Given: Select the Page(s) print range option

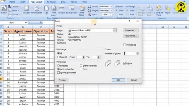Looking at the screenshot, I should tap(58, 57).
